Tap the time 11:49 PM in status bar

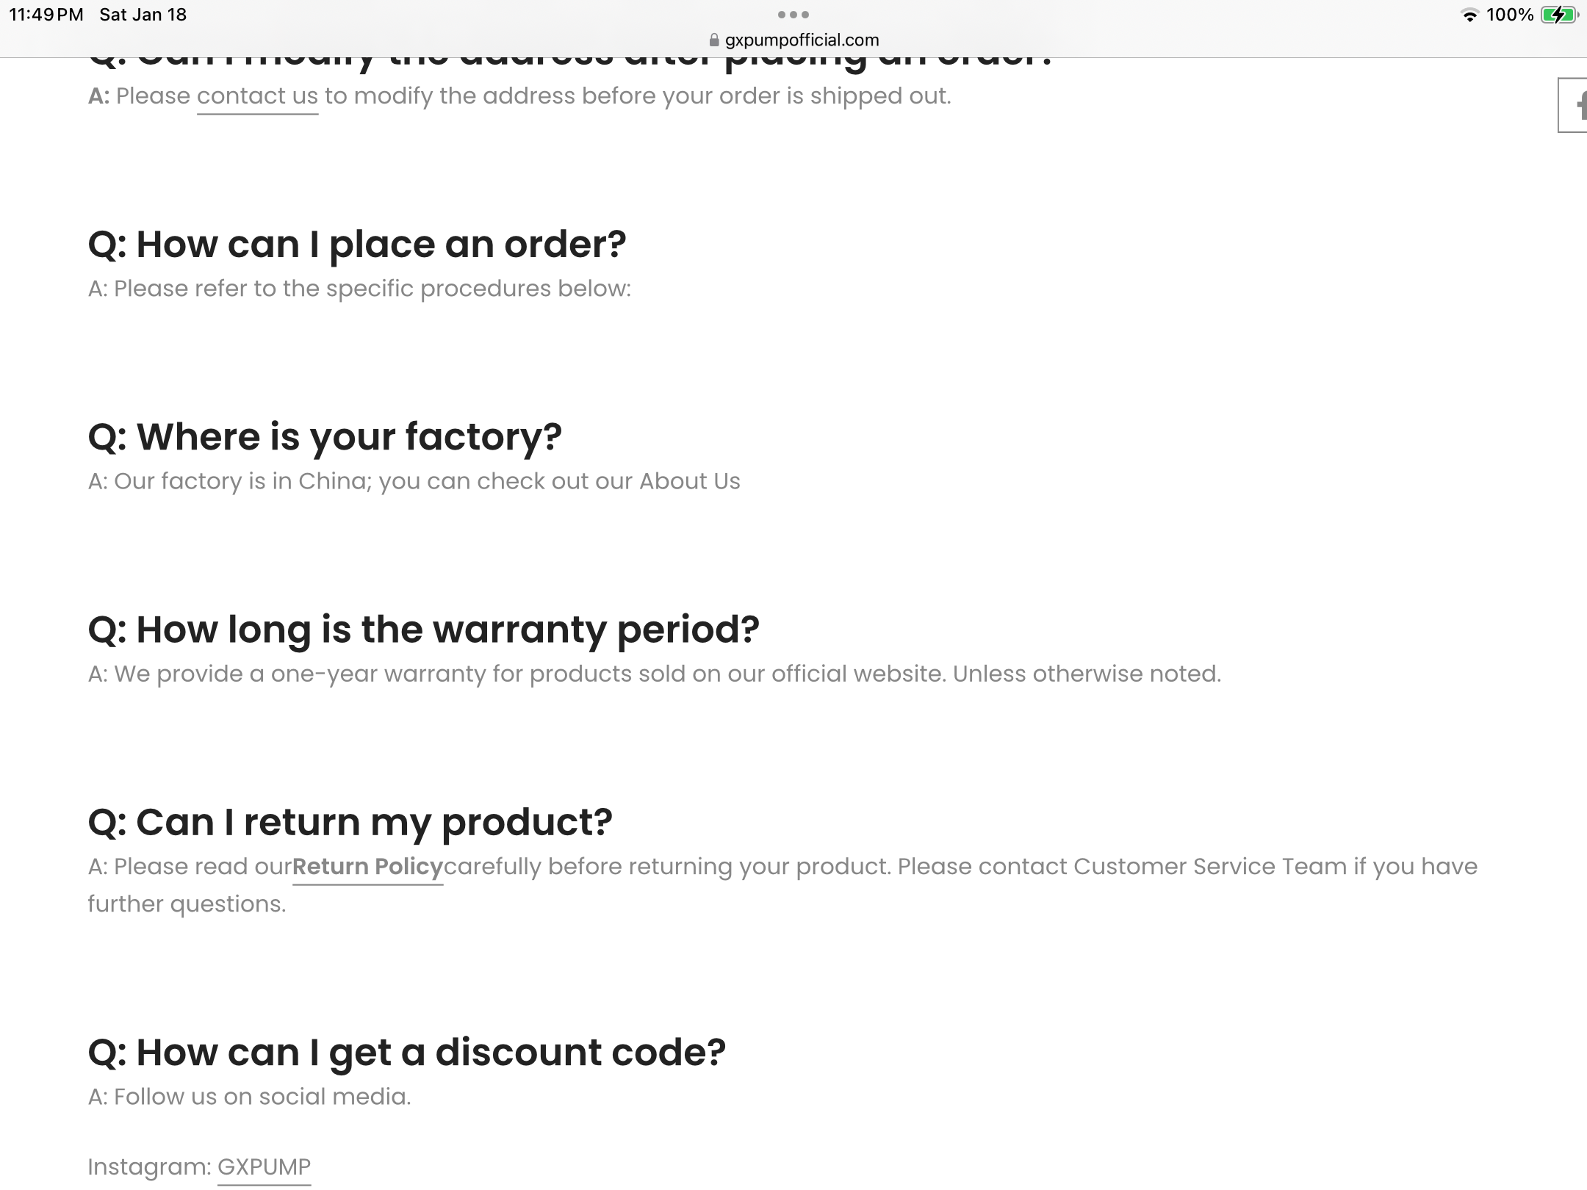46,15
